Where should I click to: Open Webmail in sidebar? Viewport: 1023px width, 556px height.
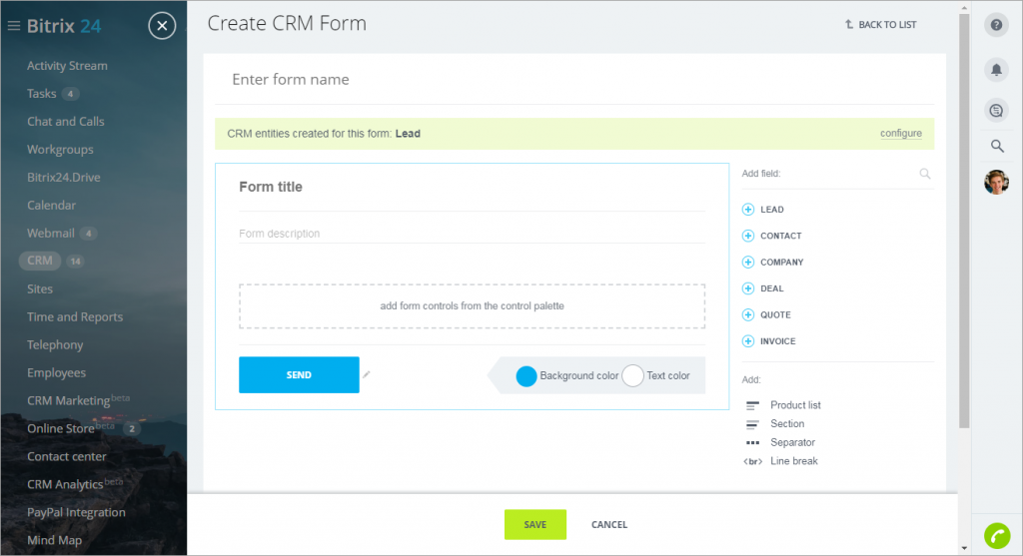pos(50,234)
